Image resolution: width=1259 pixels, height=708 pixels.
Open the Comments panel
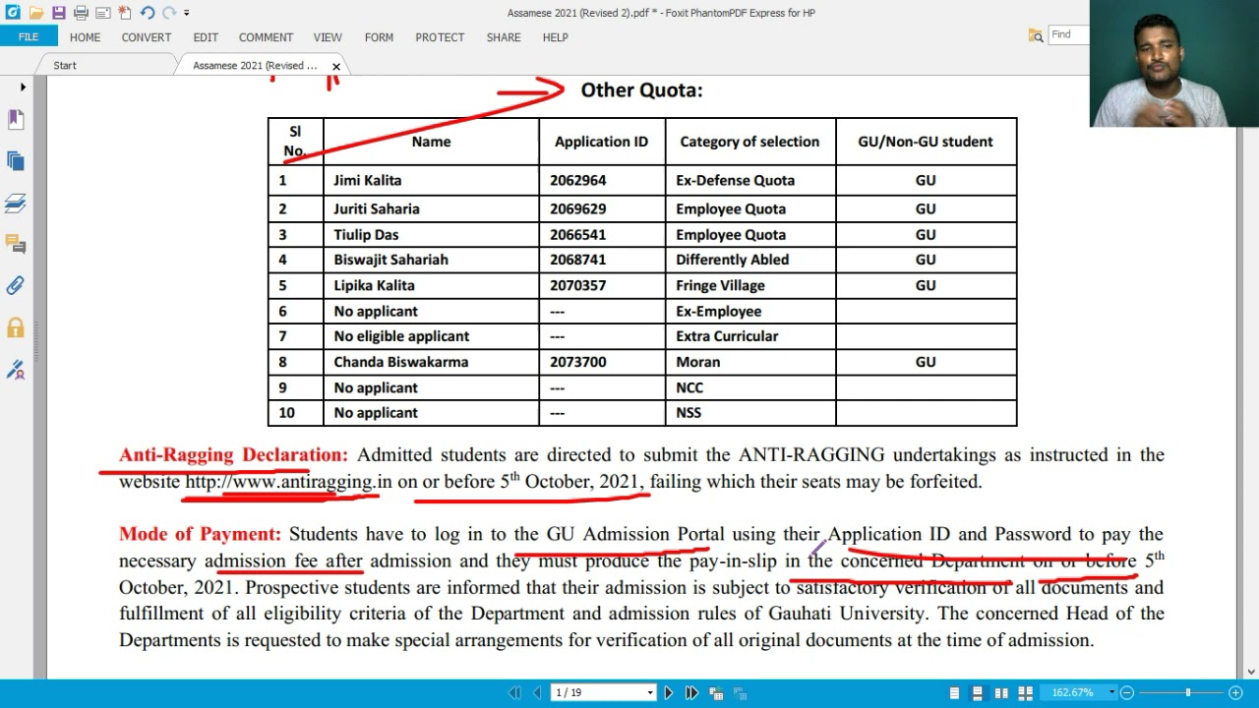[15, 244]
